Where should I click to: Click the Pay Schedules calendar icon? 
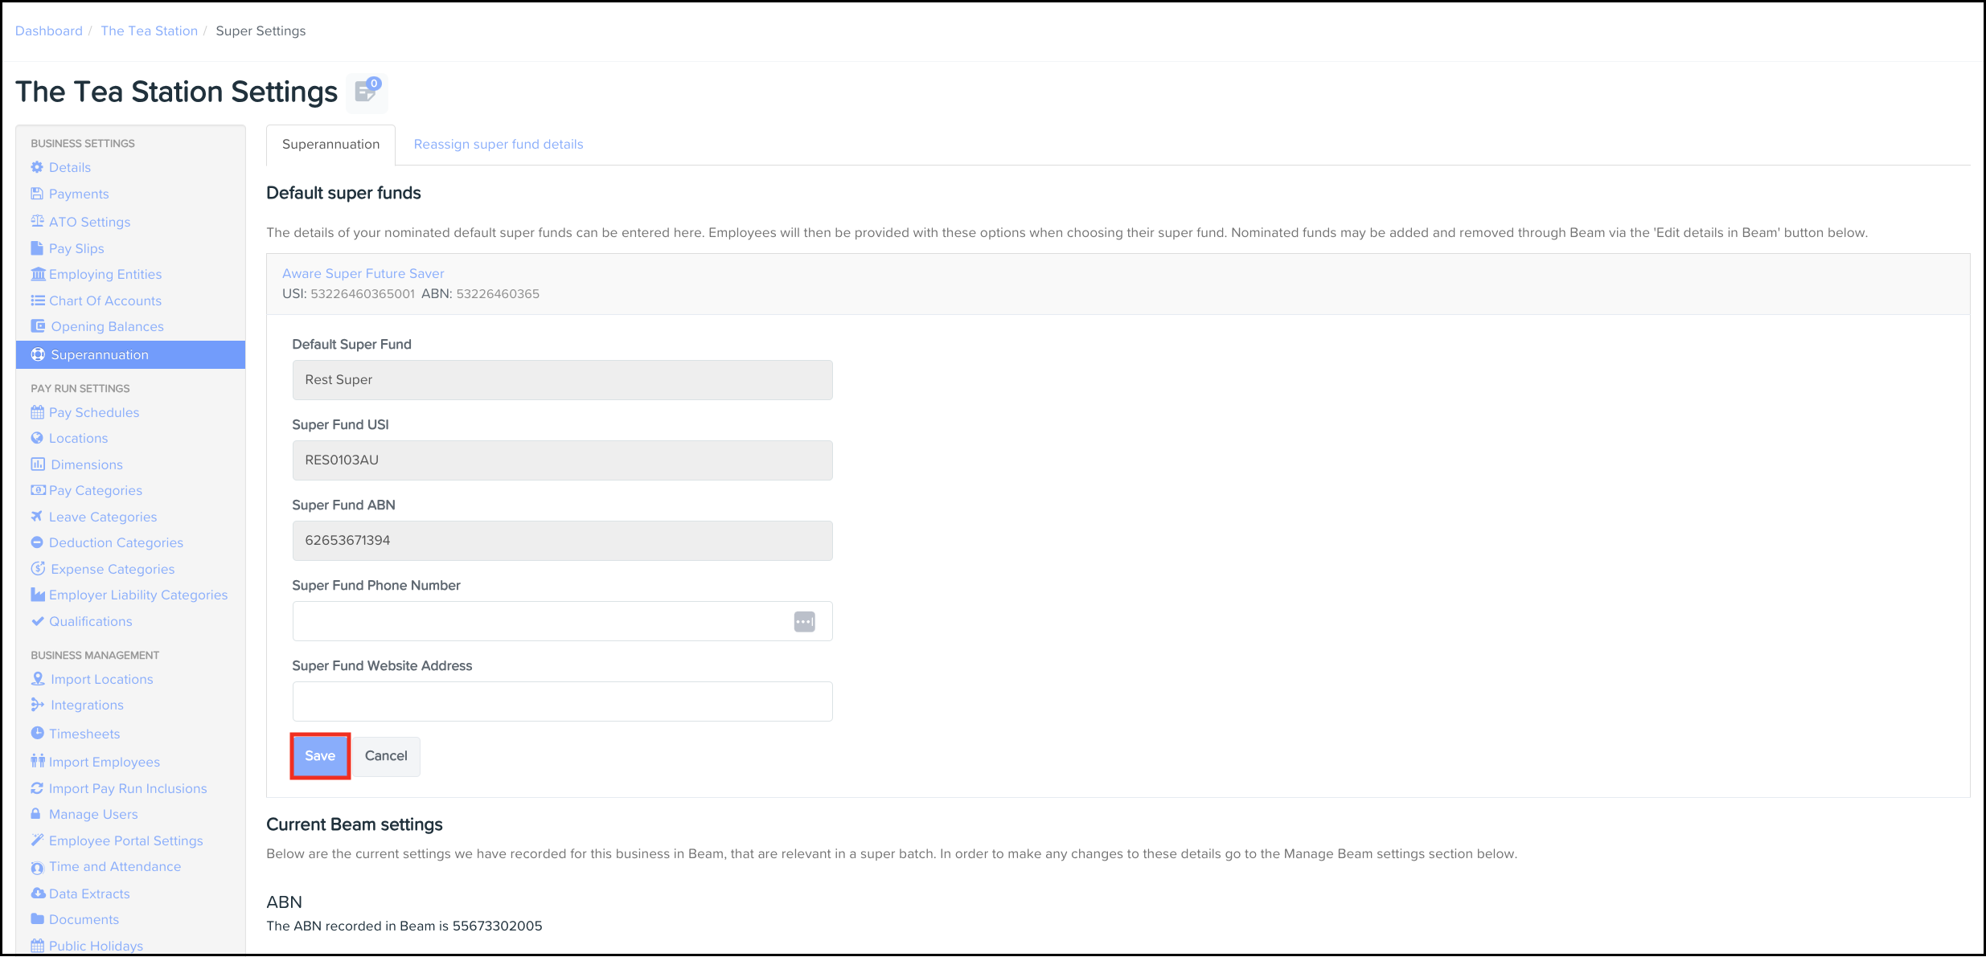tap(37, 412)
